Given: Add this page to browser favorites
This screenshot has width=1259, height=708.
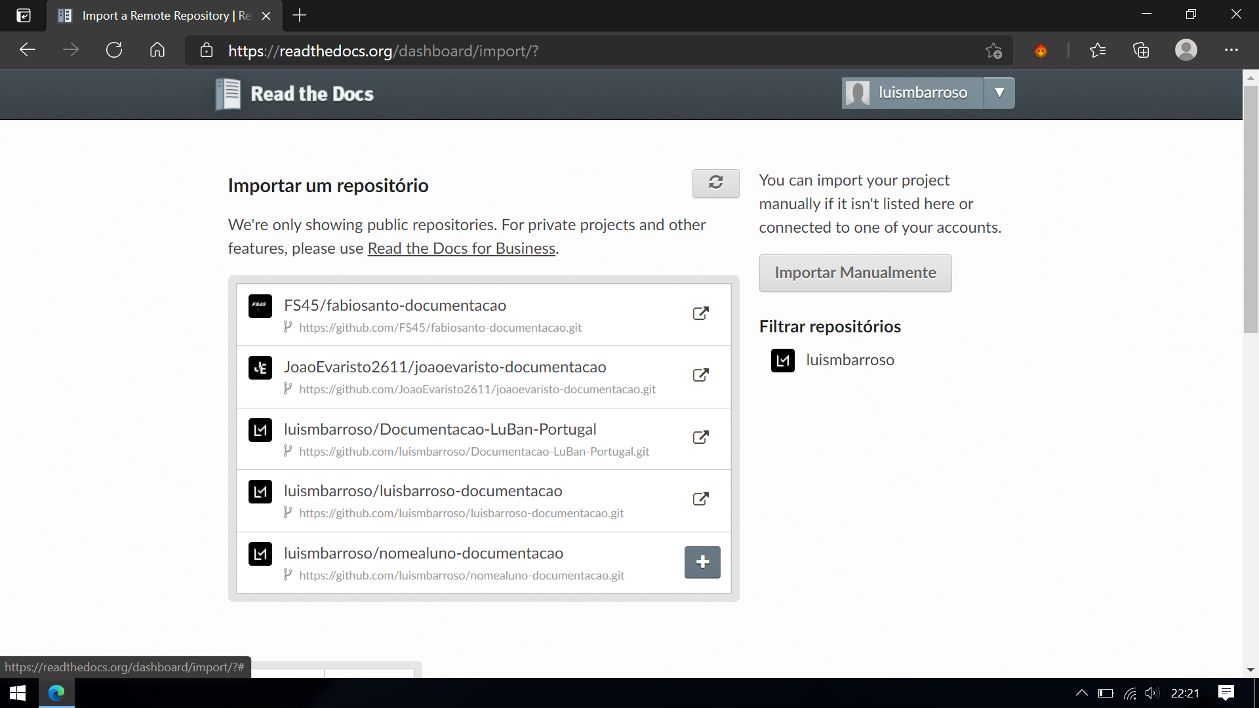Looking at the screenshot, I should click(993, 50).
